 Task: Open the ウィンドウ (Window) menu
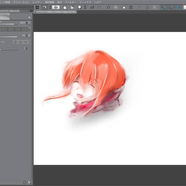(85, 2)
